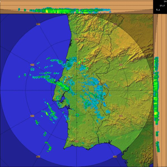
Task: Click the 200 range label over northwest ocean
Action: [32, 65]
